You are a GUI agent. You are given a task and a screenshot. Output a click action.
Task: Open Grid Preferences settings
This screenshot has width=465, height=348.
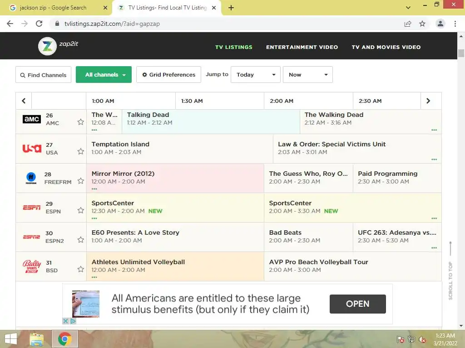point(169,75)
